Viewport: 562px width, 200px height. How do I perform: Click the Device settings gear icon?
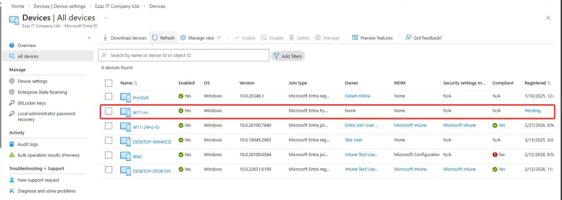12,81
